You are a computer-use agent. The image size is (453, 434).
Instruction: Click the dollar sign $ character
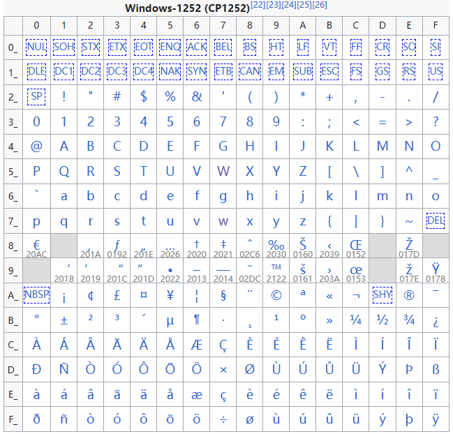pyautogui.click(x=144, y=97)
